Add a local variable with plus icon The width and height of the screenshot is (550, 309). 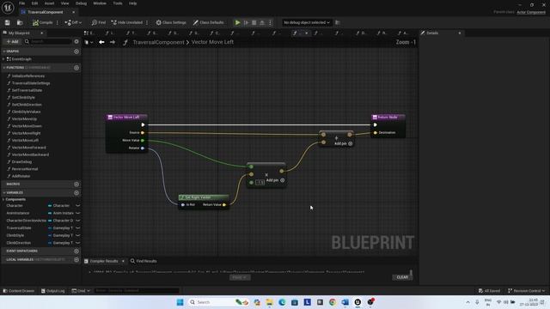coord(76,259)
